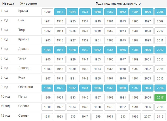Image resolution: width=167 pixels, height=121 pixels.
Task: Click year 1963 in the Кролик row
Action: (x=110, y=40)
